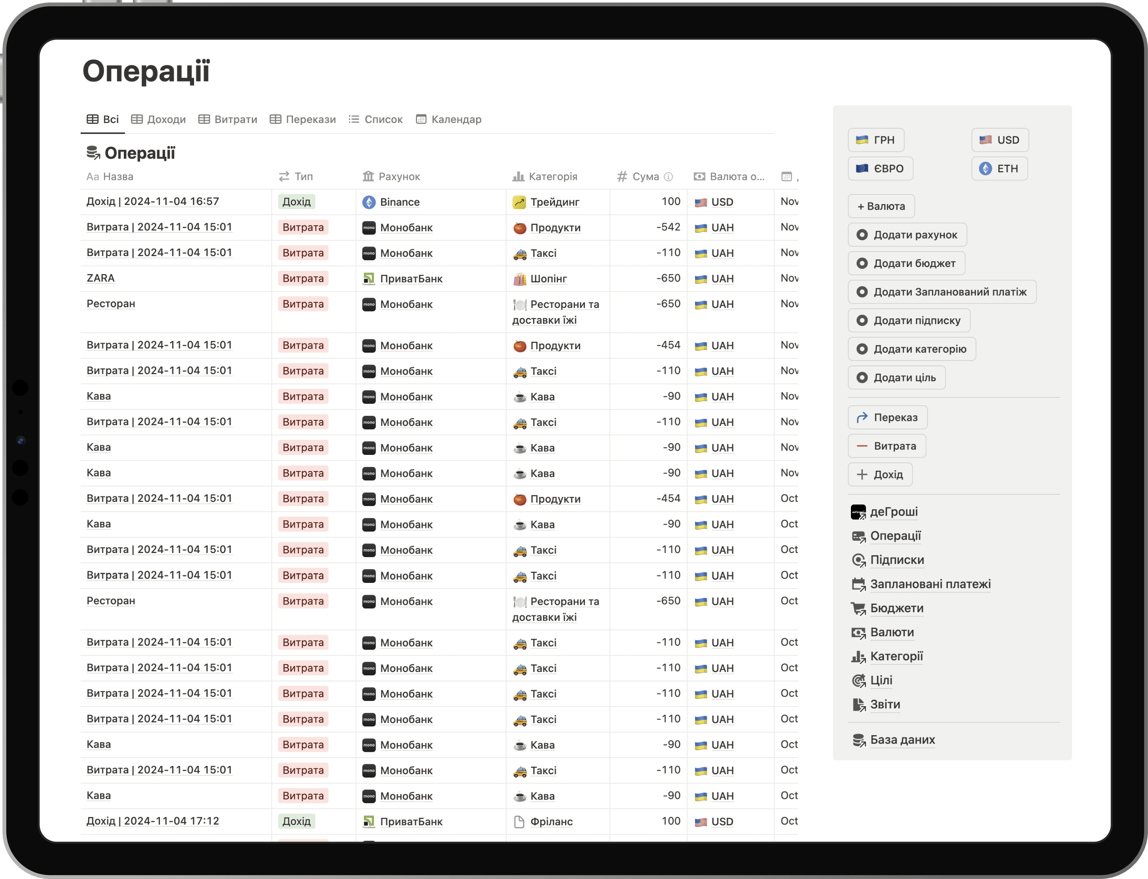The height and width of the screenshot is (879, 1148).
Task: Click the ЄВРО currency button
Action: point(880,168)
